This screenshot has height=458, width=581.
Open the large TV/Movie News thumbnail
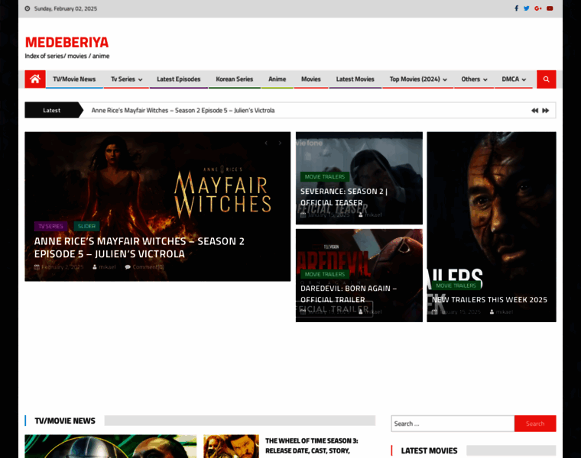pos(111,446)
